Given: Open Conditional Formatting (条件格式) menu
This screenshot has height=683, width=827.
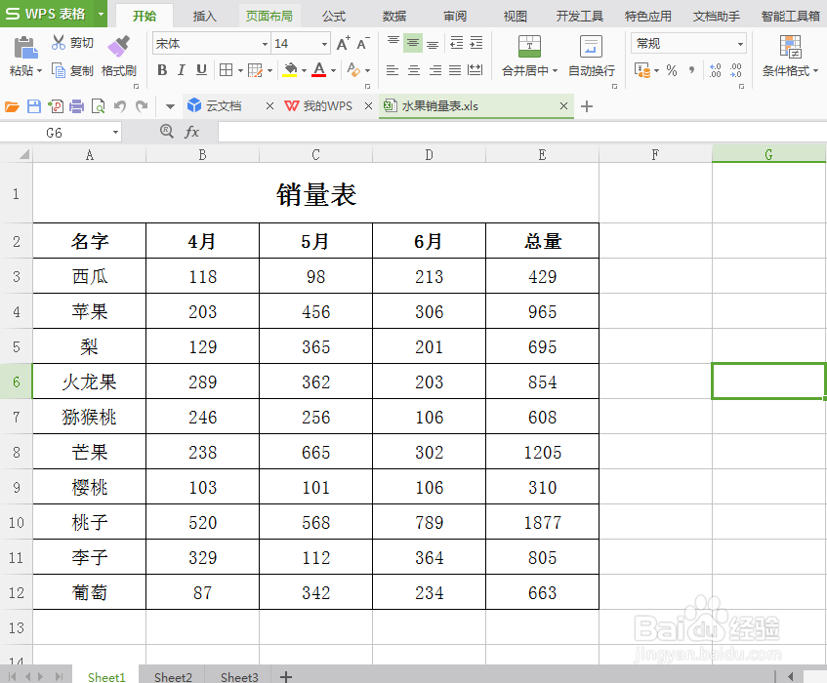Looking at the screenshot, I should [790, 57].
